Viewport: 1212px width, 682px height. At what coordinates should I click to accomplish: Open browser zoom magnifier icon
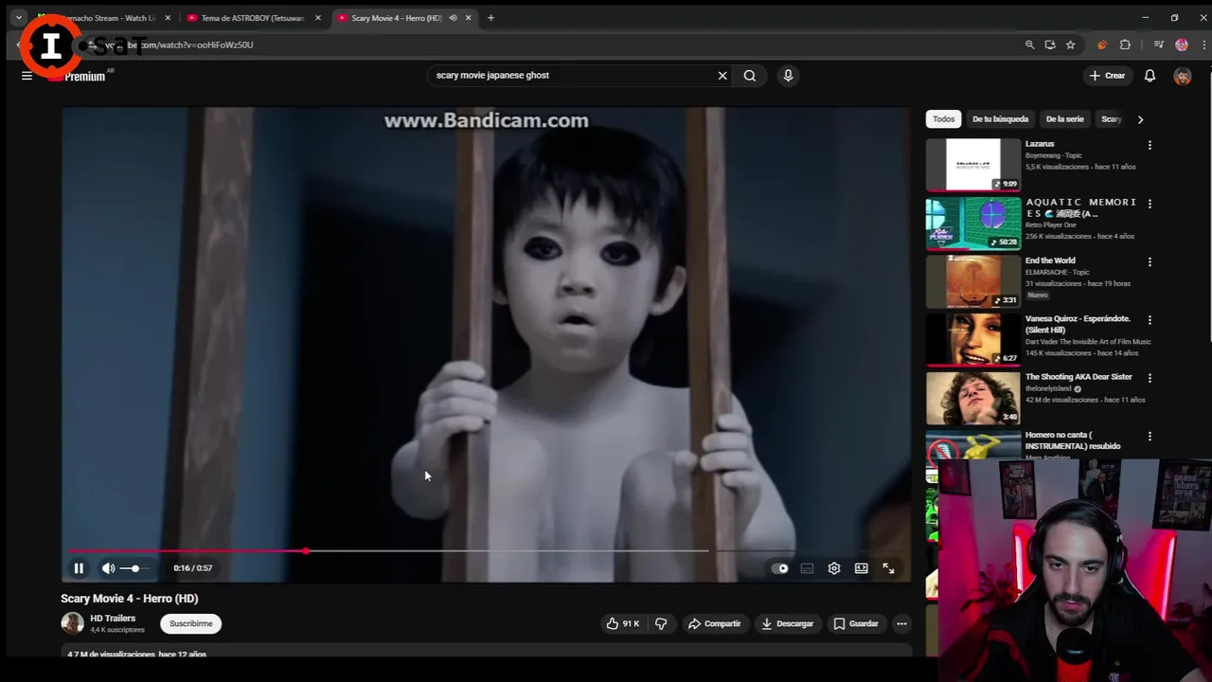[x=1029, y=45]
